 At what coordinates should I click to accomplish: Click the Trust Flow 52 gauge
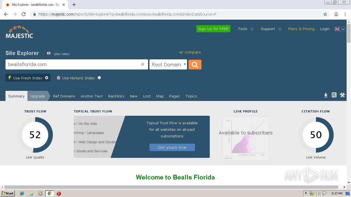click(x=35, y=135)
